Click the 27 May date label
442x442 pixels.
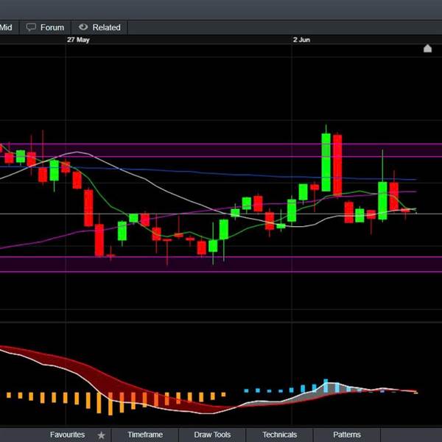pyautogui.click(x=78, y=40)
